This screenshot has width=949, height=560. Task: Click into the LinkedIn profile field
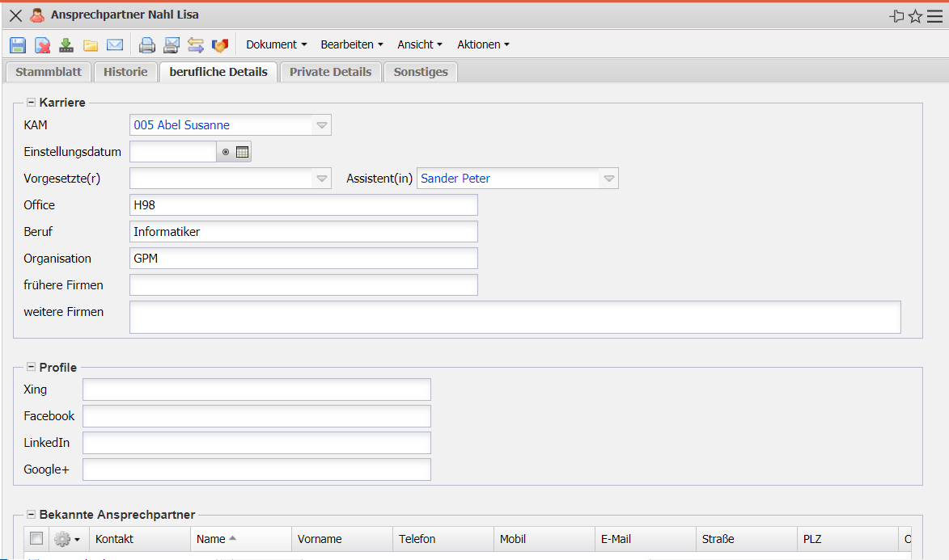(256, 443)
